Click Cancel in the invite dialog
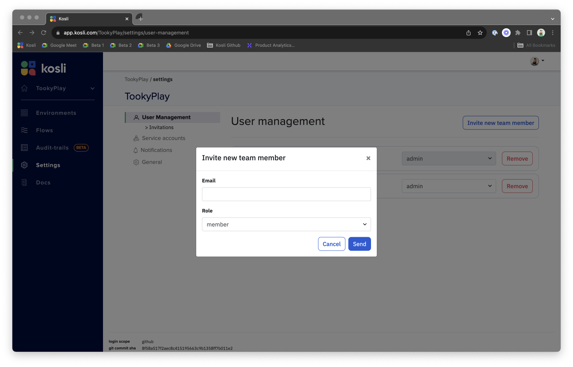This screenshot has height=367, width=573. (331, 244)
